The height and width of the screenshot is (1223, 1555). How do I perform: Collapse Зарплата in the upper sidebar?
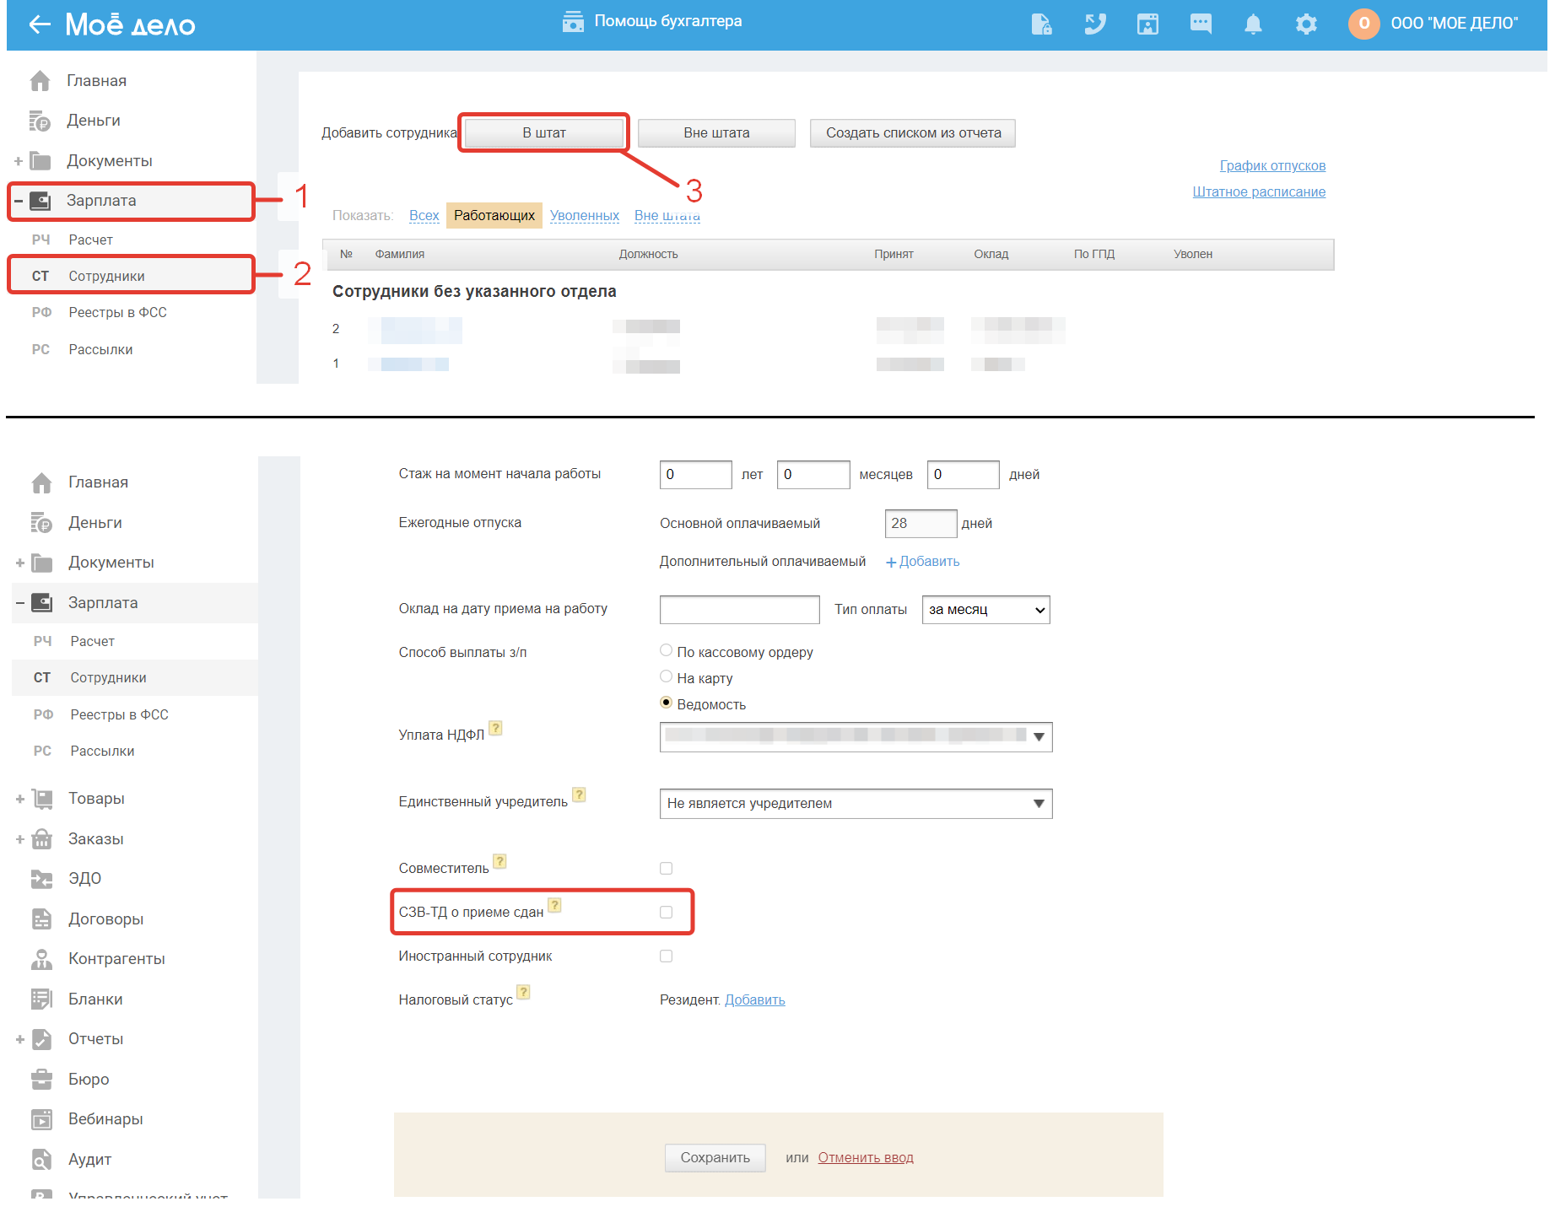(x=18, y=201)
